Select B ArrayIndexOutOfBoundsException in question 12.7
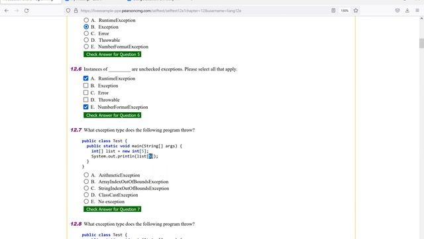Viewport: 424px width, 239px height. (x=86, y=181)
